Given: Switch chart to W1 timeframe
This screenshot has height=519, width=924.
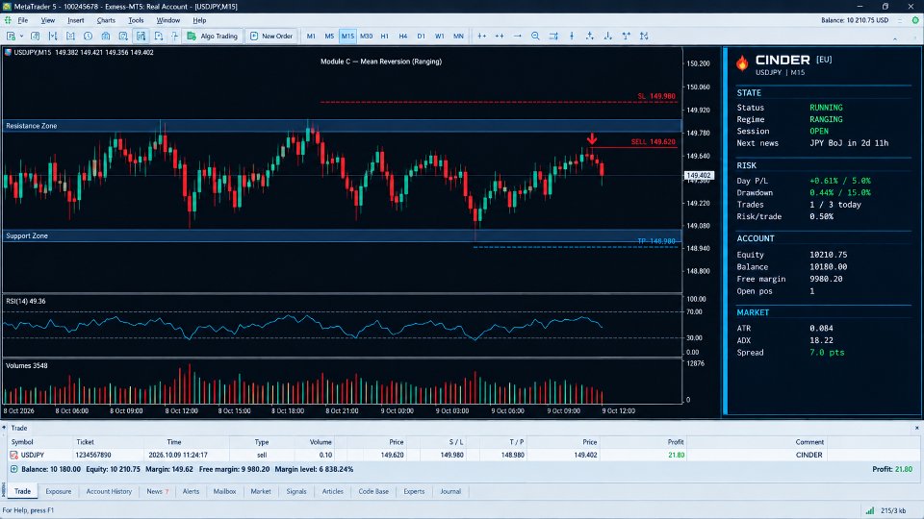Looking at the screenshot, I should click(440, 36).
